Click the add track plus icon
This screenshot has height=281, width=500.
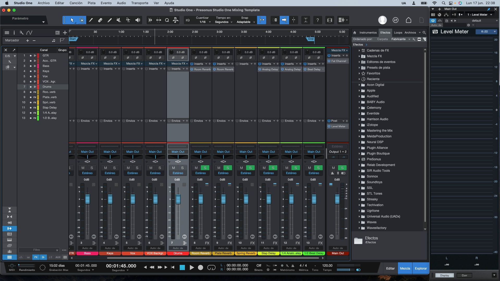pyautogui.click(x=65, y=33)
